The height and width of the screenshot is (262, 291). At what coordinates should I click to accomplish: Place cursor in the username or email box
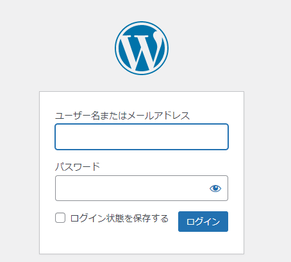tap(142, 137)
